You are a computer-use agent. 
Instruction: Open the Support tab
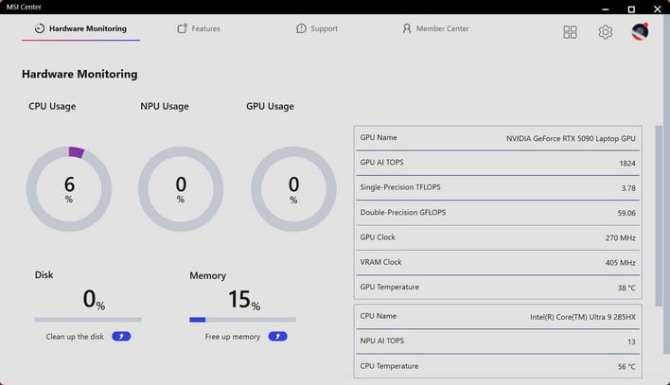pos(317,28)
